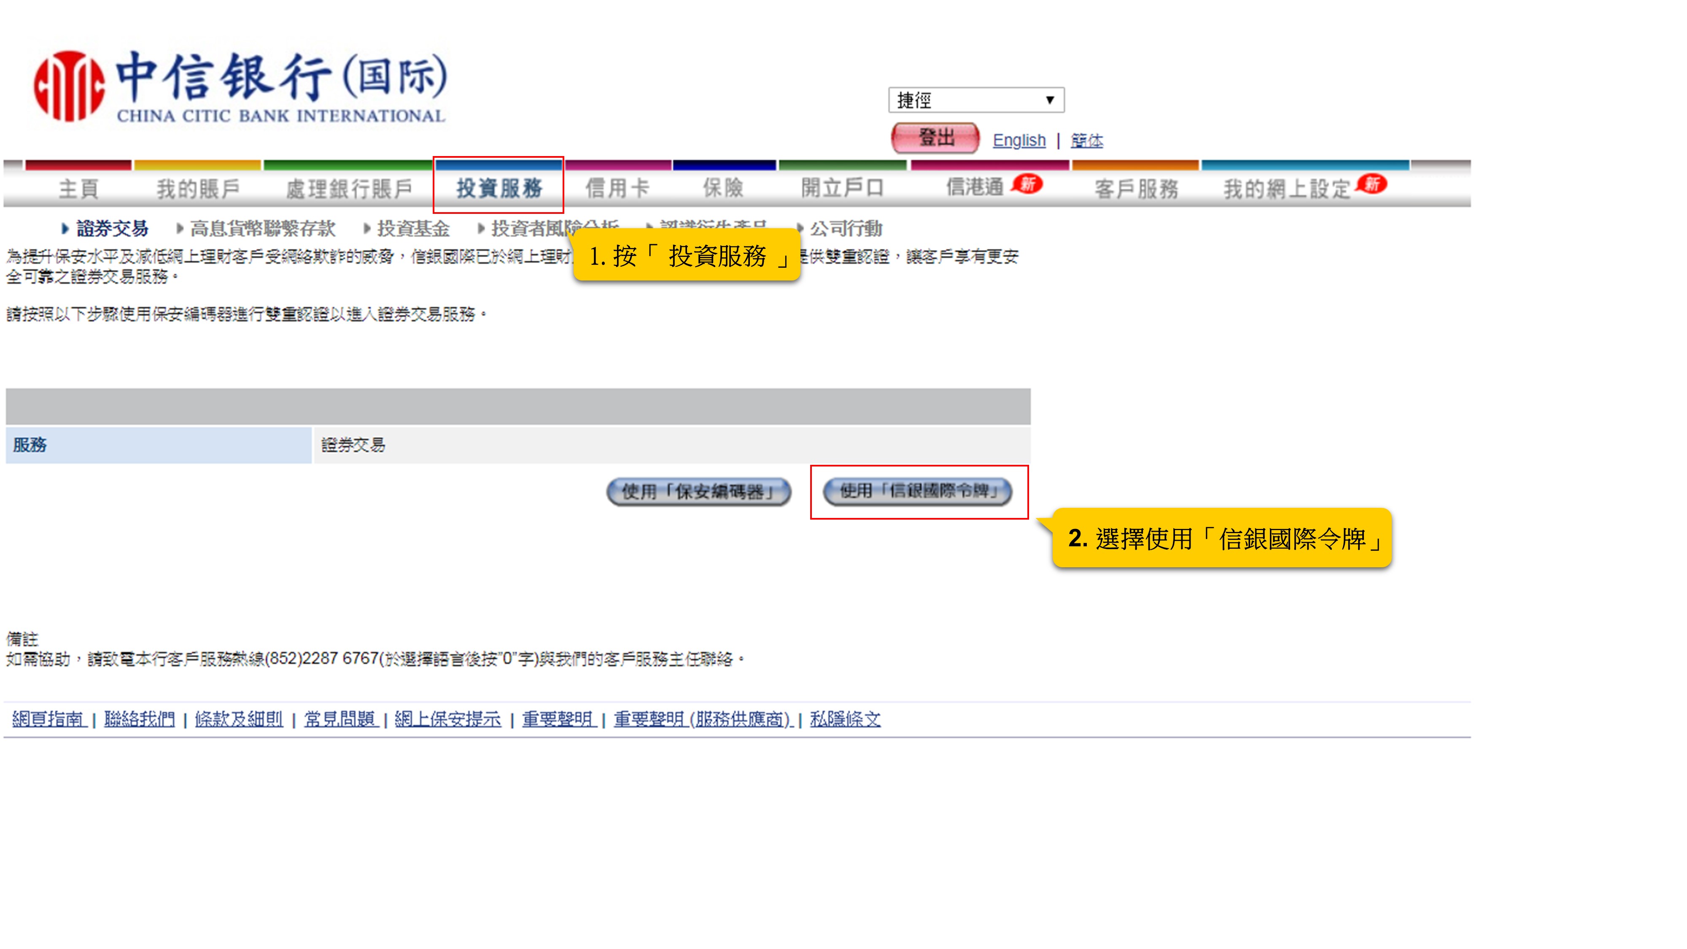This screenshot has width=1687, height=949.
Task: Select the 投資服務 tab
Action: (499, 188)
